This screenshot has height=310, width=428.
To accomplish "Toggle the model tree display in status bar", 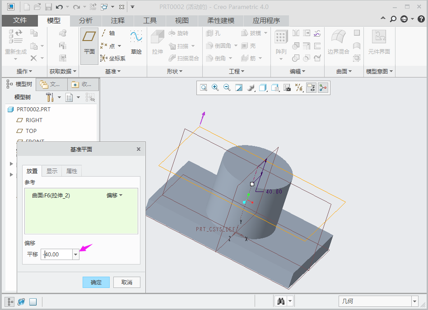I will click(x=9, y=302).
